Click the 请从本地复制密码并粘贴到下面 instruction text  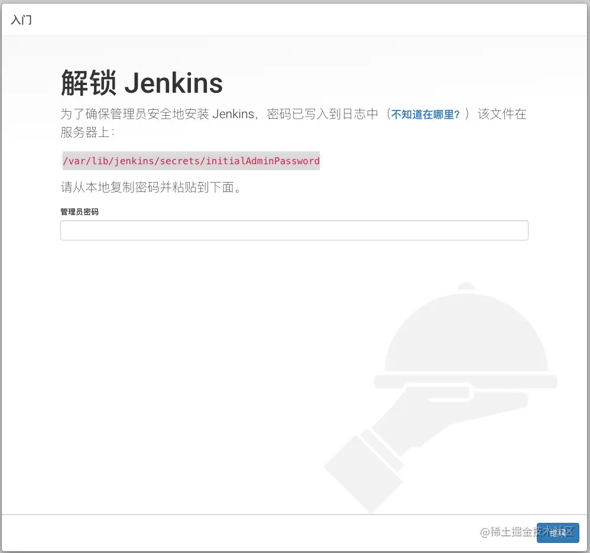pos(151,187)
